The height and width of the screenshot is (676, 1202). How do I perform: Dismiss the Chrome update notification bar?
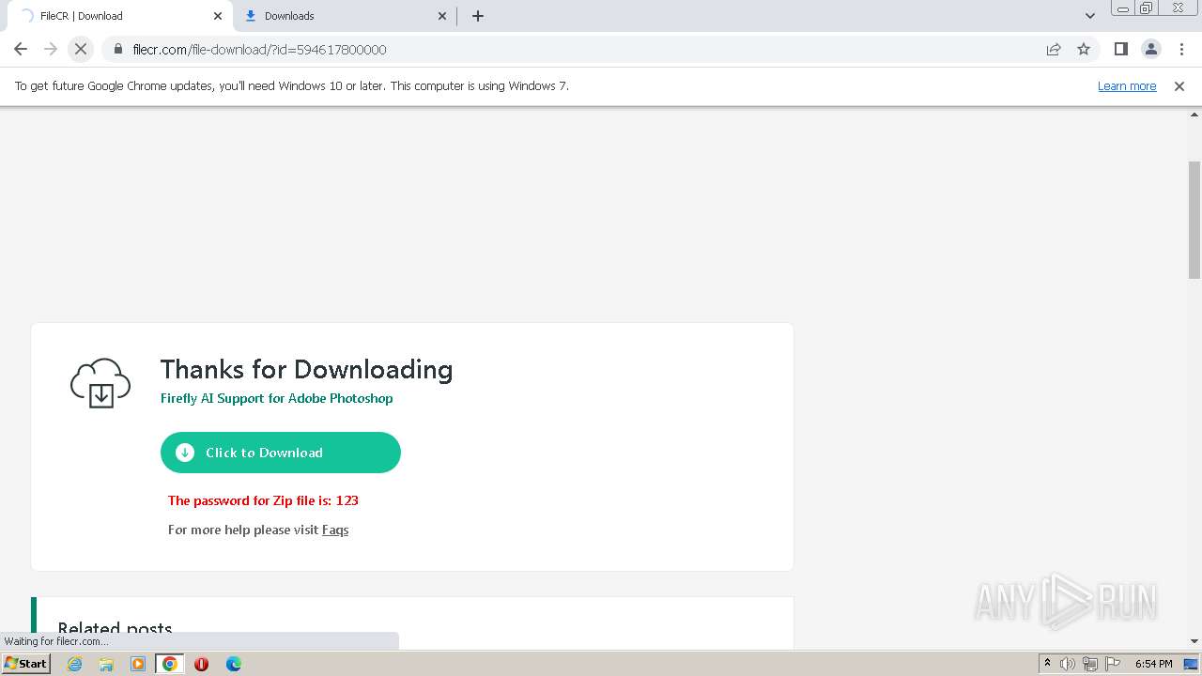(1179, 85)
